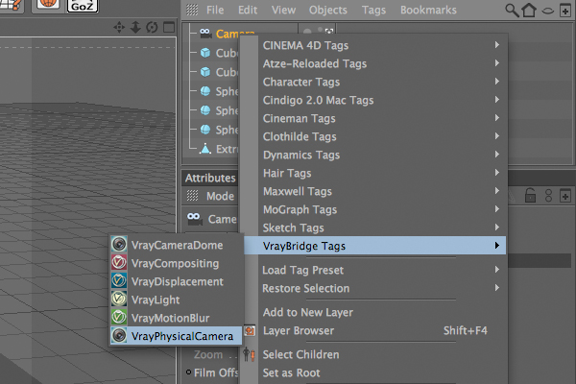The width and height of the screenshot is (576, 384).
Task: Click the Object Manager eye icon
Action: (x=548, y=11)
